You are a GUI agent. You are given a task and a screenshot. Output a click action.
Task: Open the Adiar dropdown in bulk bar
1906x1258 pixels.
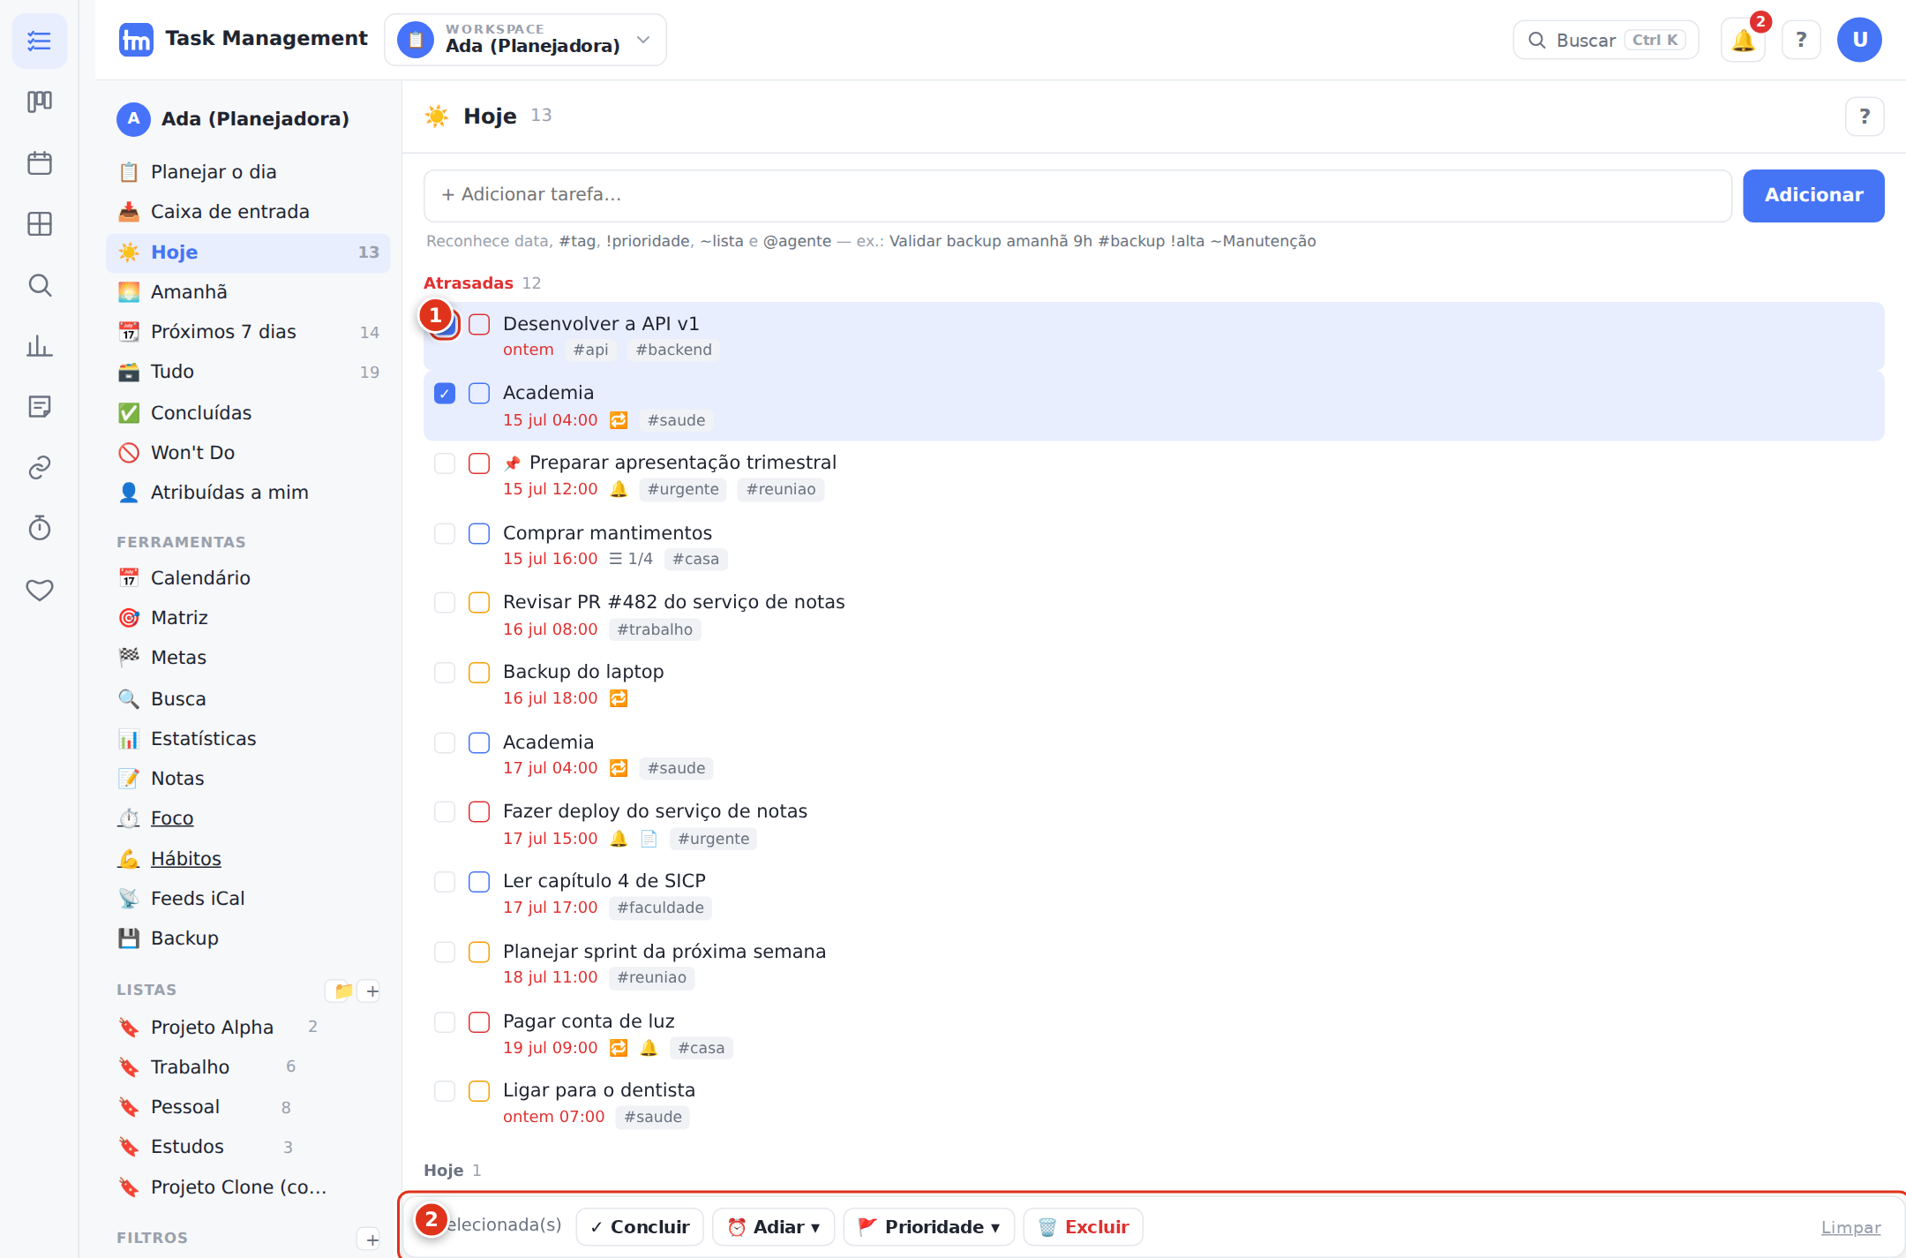(773, 1227)
